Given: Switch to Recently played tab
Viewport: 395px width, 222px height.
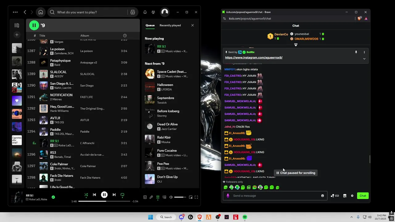Looking at the screenshot, I should (x=170, y=25).
